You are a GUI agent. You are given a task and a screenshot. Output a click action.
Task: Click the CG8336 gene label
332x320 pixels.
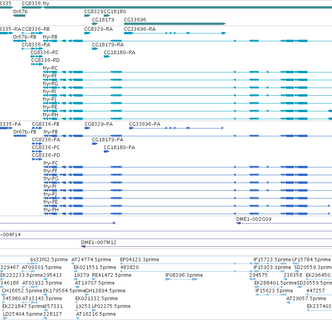tap(31, 4)
